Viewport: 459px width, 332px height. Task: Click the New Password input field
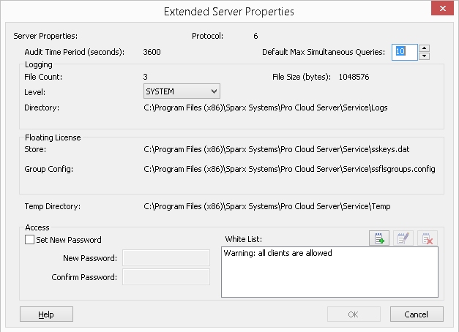[x=166, y=257]
